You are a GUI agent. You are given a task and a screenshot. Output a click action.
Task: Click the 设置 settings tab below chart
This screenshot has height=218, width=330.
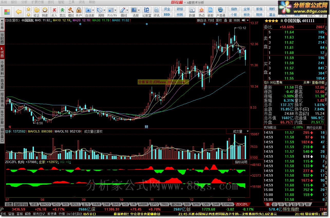pyautogui.click(x=9, y=204)
